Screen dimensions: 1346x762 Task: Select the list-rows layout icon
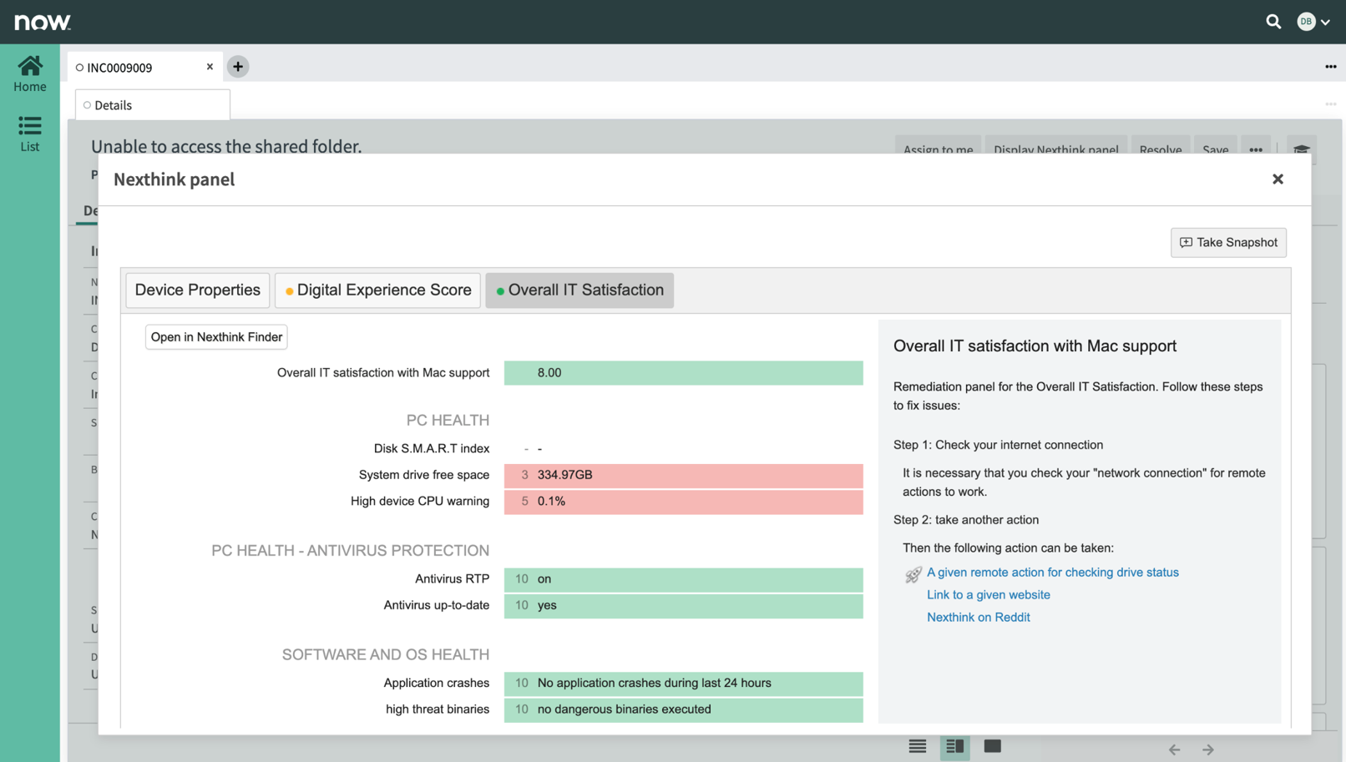(917, 747)
